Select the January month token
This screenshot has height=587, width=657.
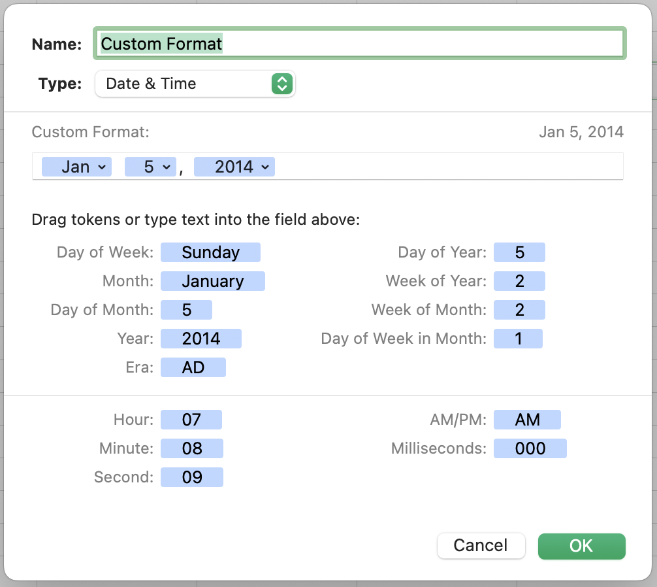click(212, 282)
